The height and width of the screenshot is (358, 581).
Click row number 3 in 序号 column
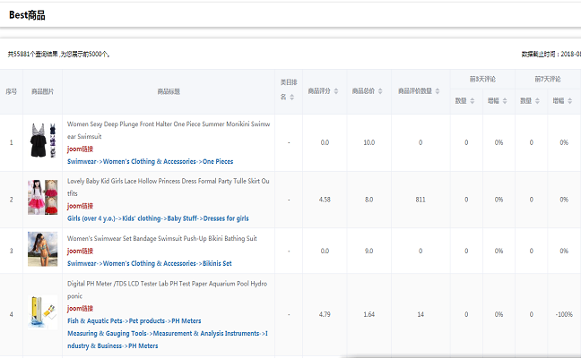point(11,251)
